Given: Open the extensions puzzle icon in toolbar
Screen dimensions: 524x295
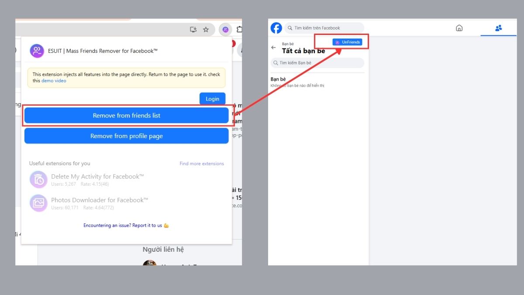Looking at the screenshot, I should (239, 29).
